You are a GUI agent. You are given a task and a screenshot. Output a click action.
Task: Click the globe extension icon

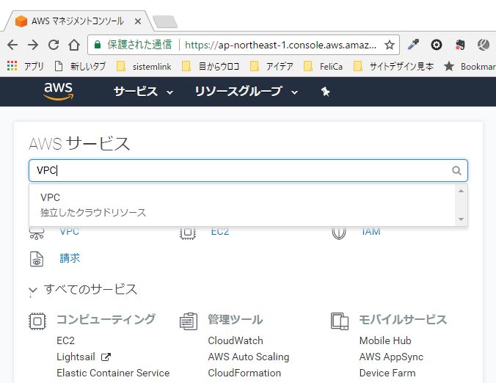pyautogui.click(x=484, y=45)
